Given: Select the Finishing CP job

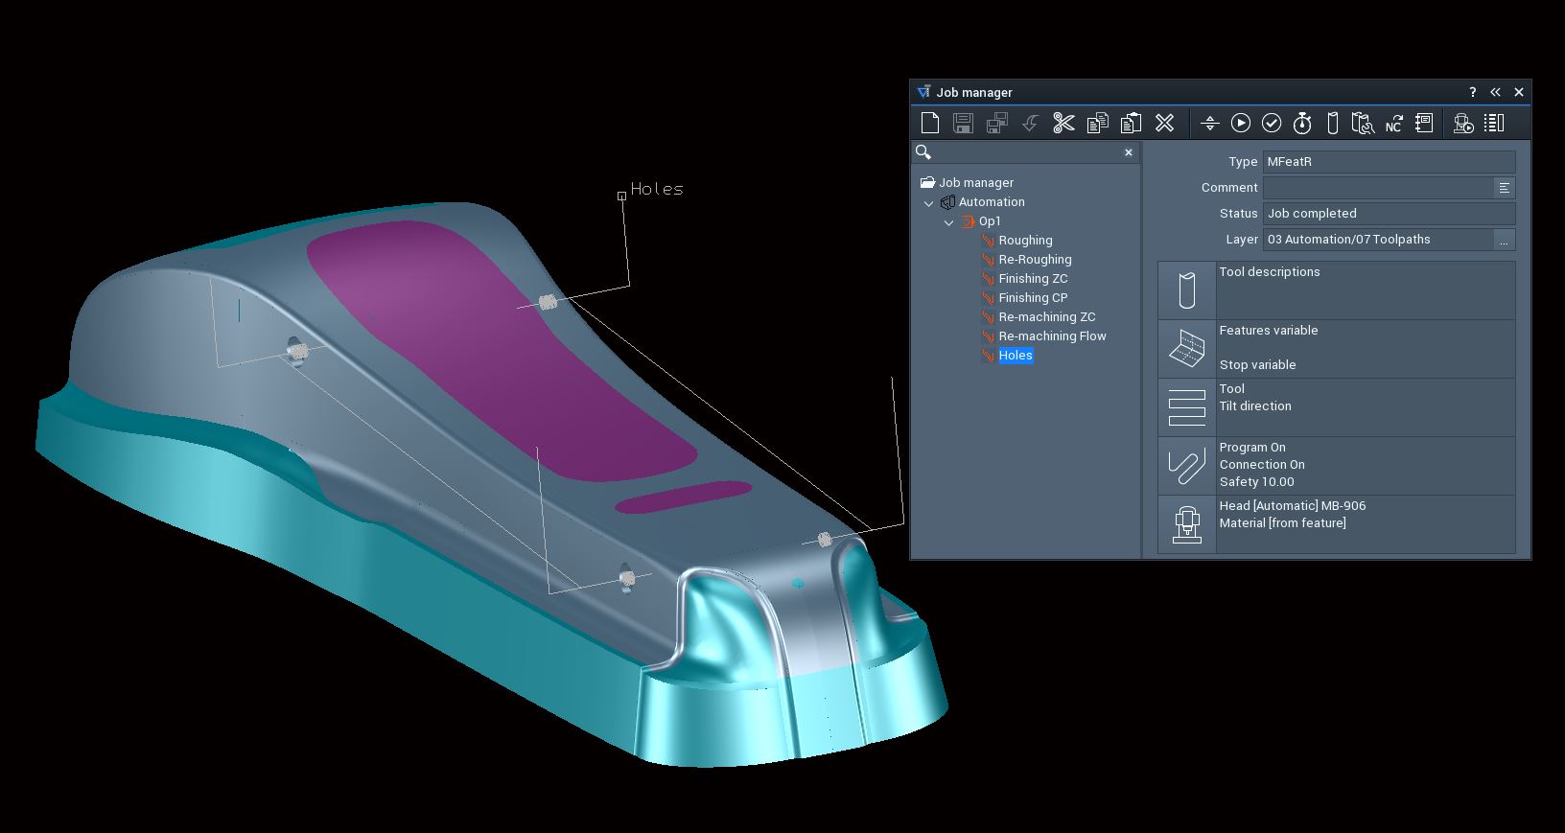Looking at the screenshot, I should [1032, 298].
